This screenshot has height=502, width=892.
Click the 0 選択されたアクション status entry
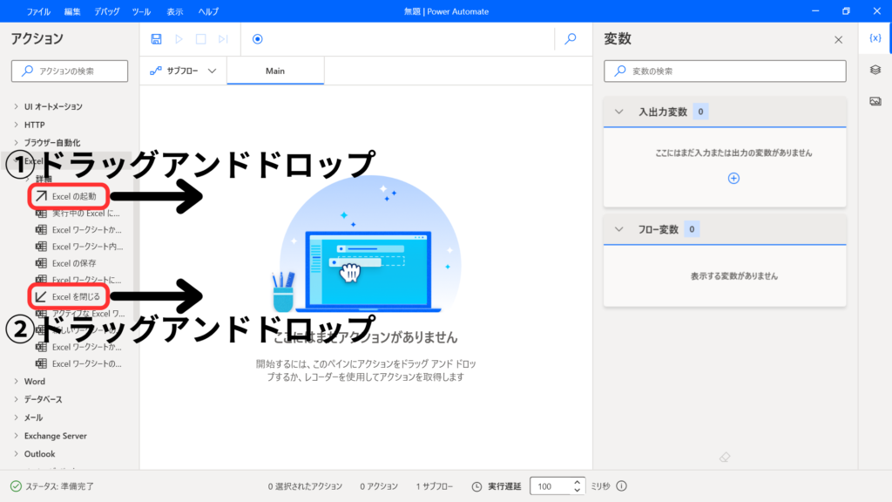coord(305,486)
